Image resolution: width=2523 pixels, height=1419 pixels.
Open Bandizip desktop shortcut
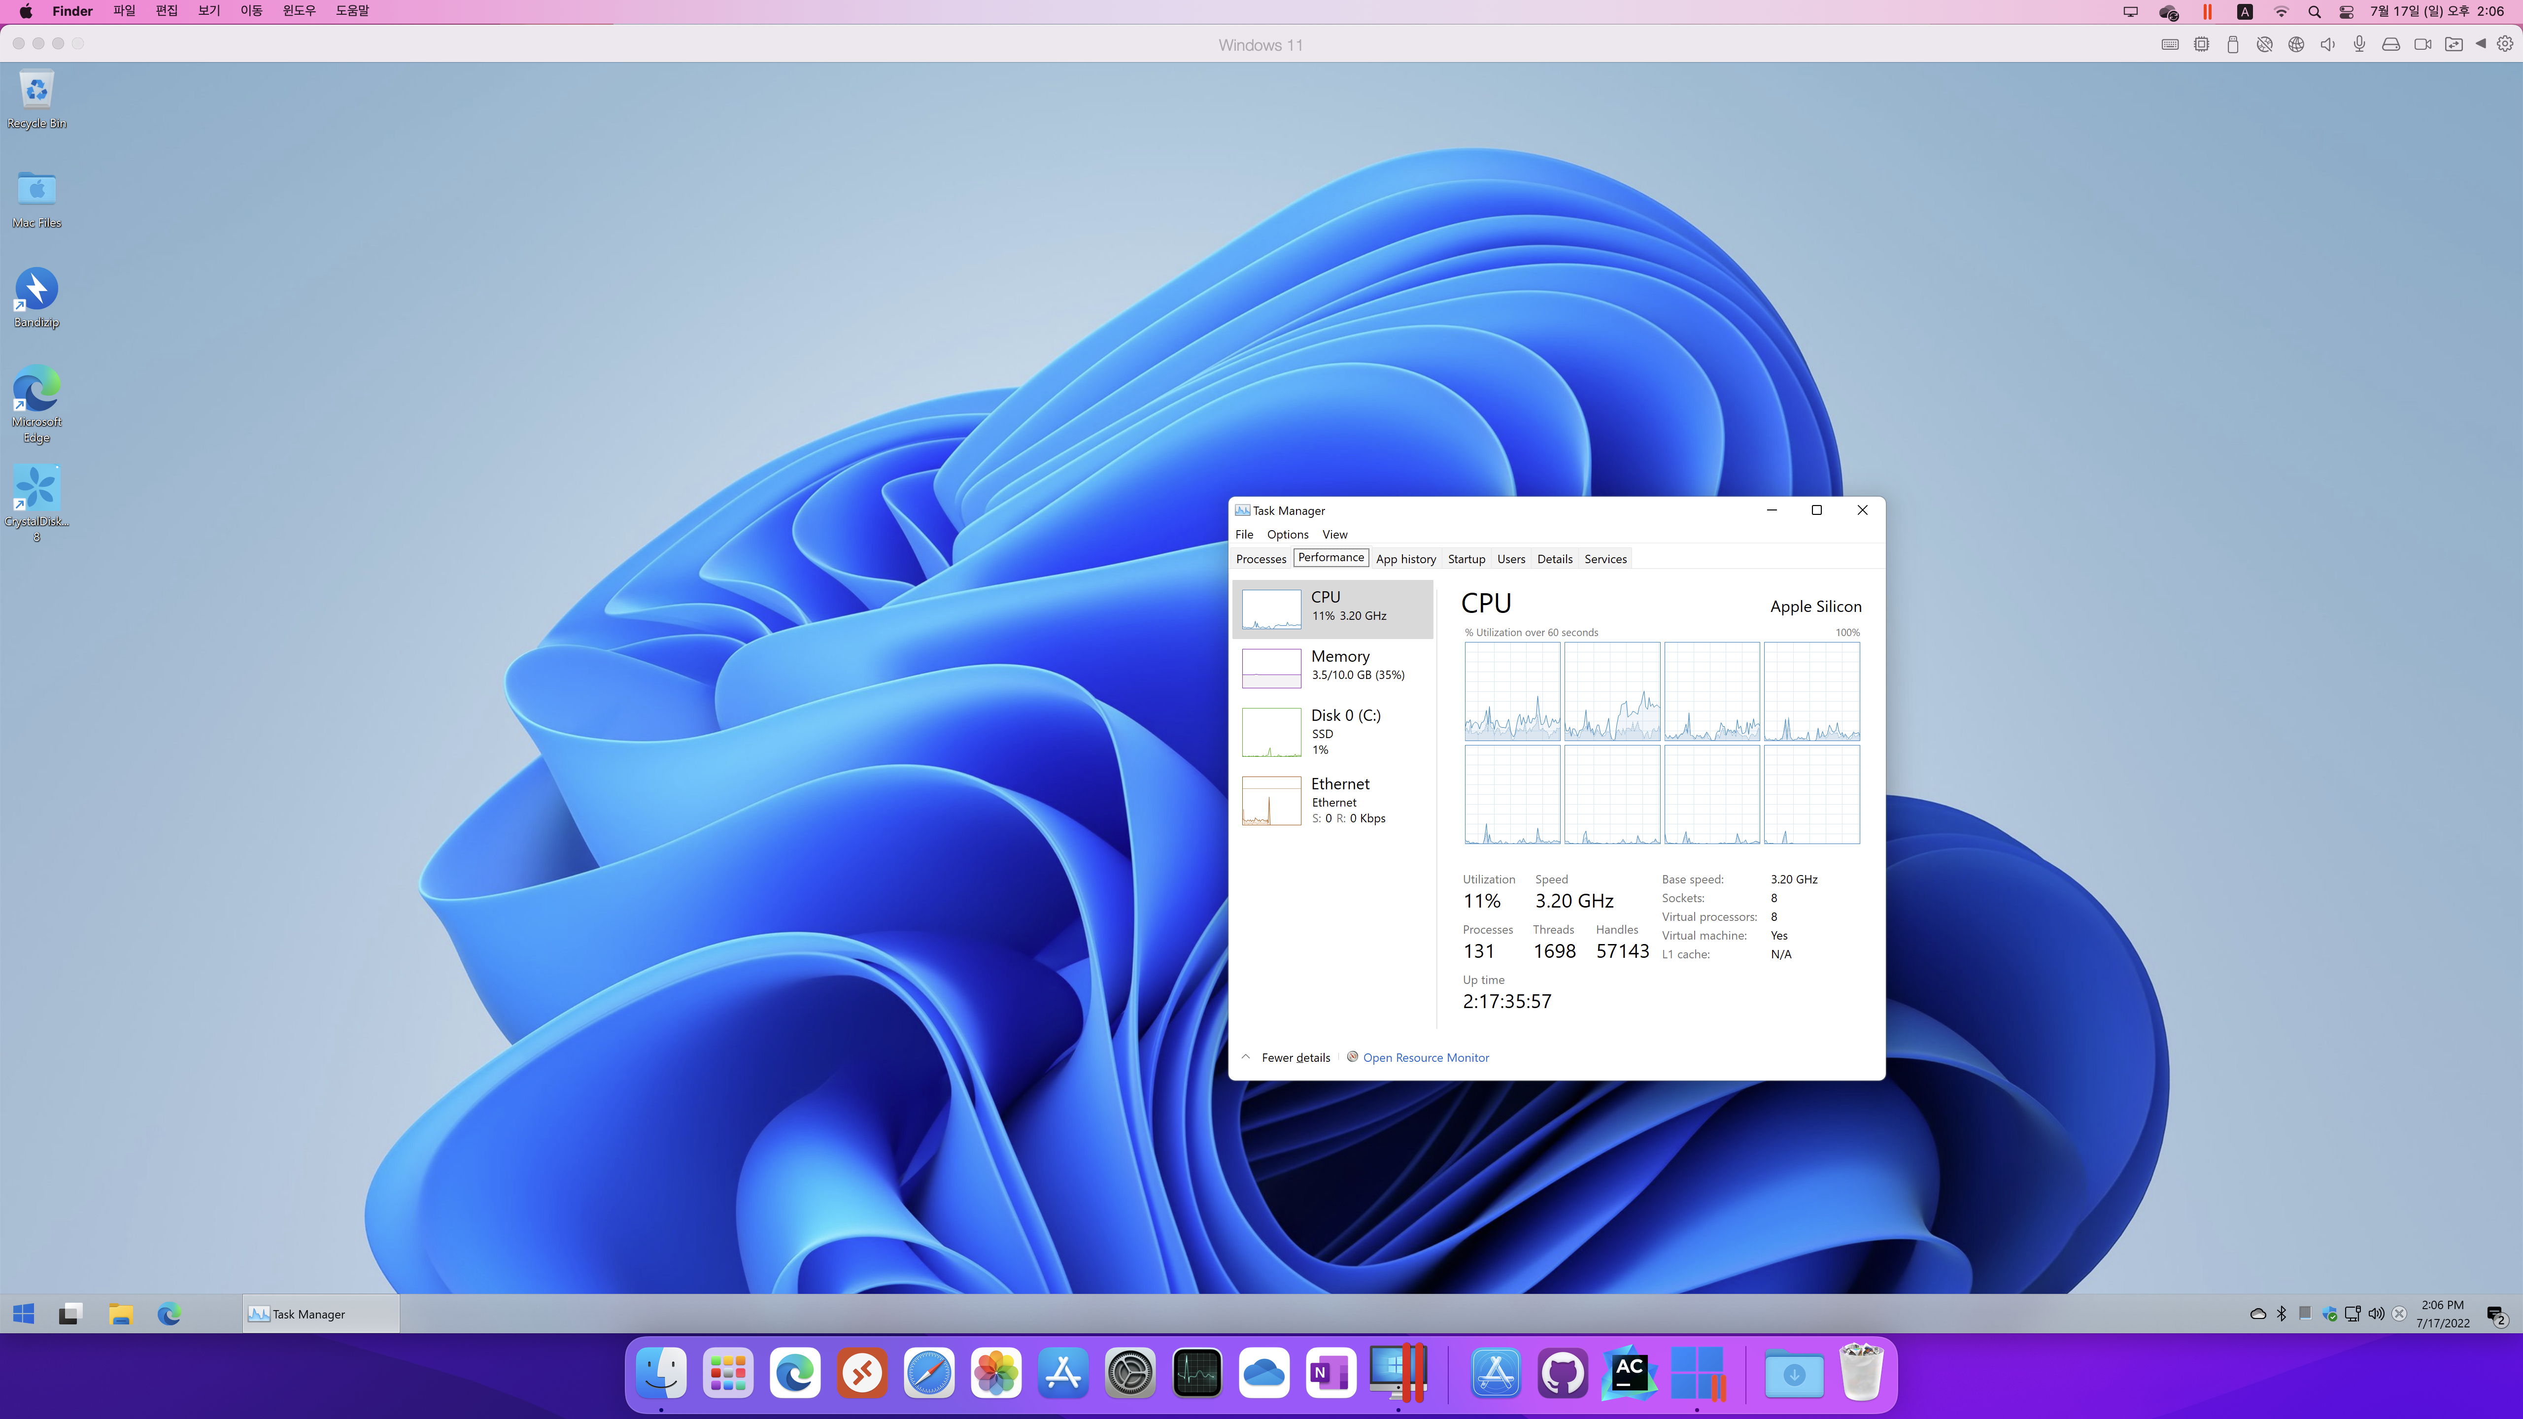click(36, 290)
